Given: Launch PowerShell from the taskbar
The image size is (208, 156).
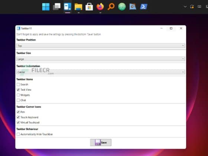Looking at the screenshot, I should pyautogui.click(x=144, y=7).
